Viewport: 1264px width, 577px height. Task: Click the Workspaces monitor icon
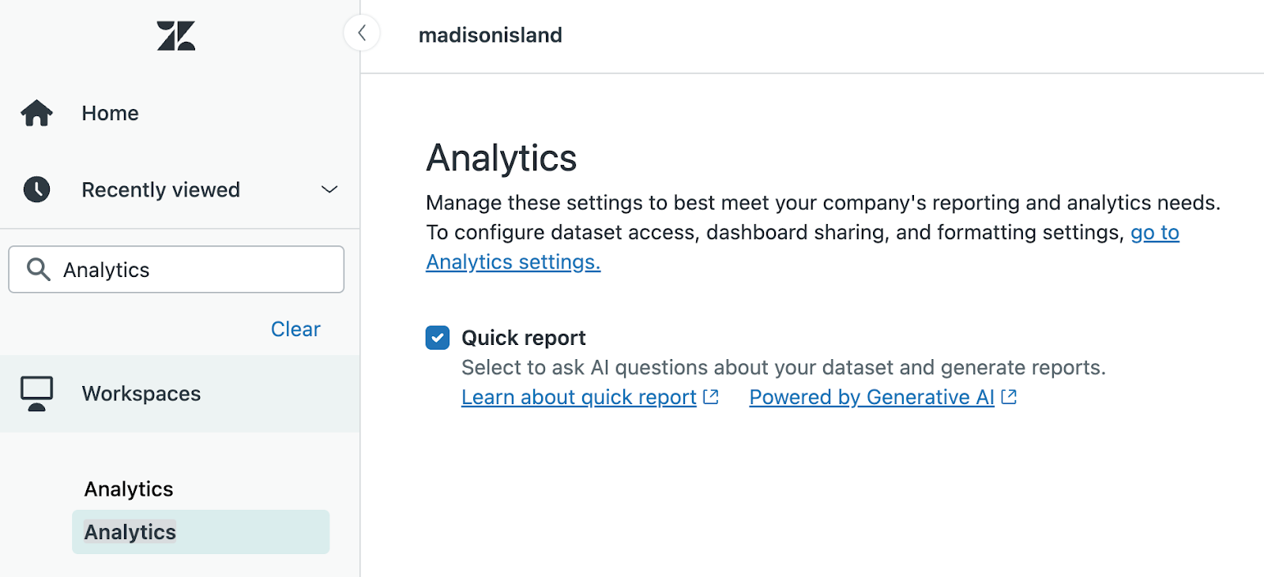pyautogui.click(x=36, y=393)
